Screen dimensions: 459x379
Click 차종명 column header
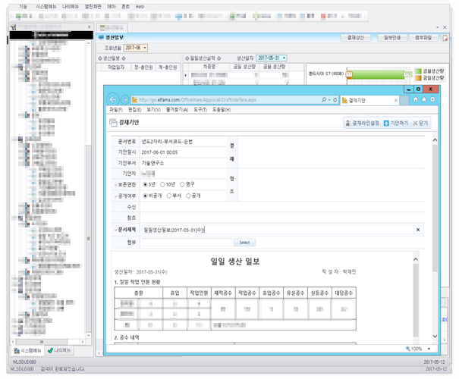209,67
